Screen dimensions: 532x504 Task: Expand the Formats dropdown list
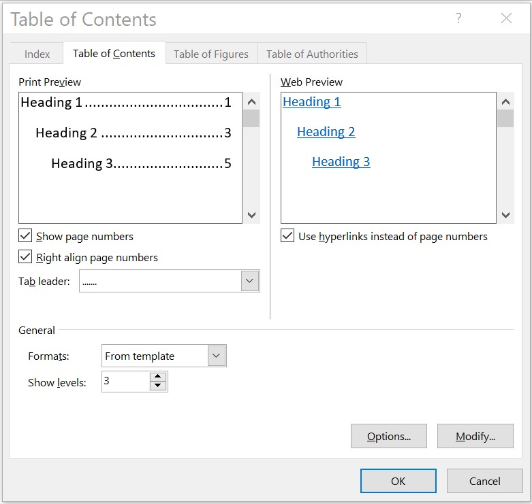217,356
